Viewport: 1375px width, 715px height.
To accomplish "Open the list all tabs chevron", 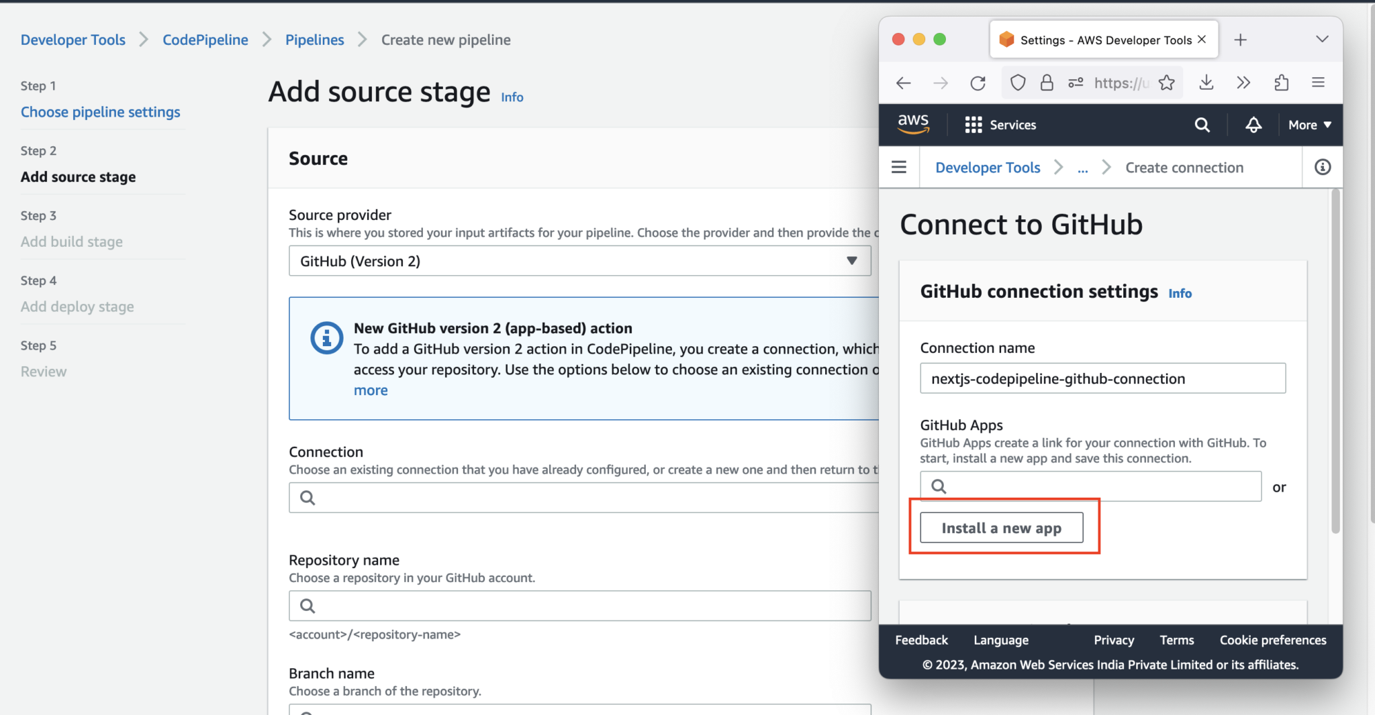I will tap(1321, 40).
